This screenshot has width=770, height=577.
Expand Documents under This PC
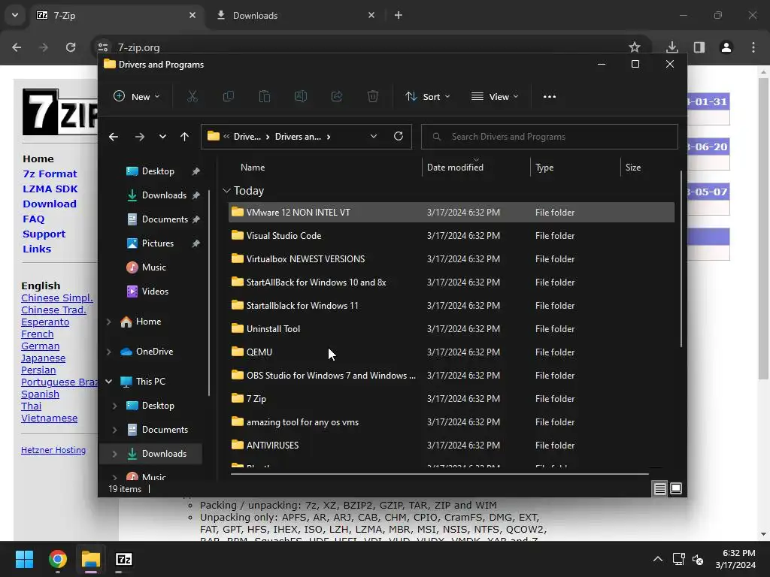tap(114, 430)
